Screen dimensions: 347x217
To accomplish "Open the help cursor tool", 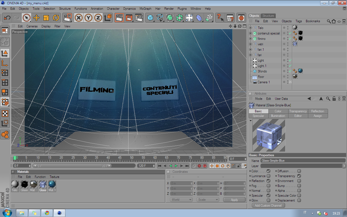I will pyautogui.click(x=220, y=18).
